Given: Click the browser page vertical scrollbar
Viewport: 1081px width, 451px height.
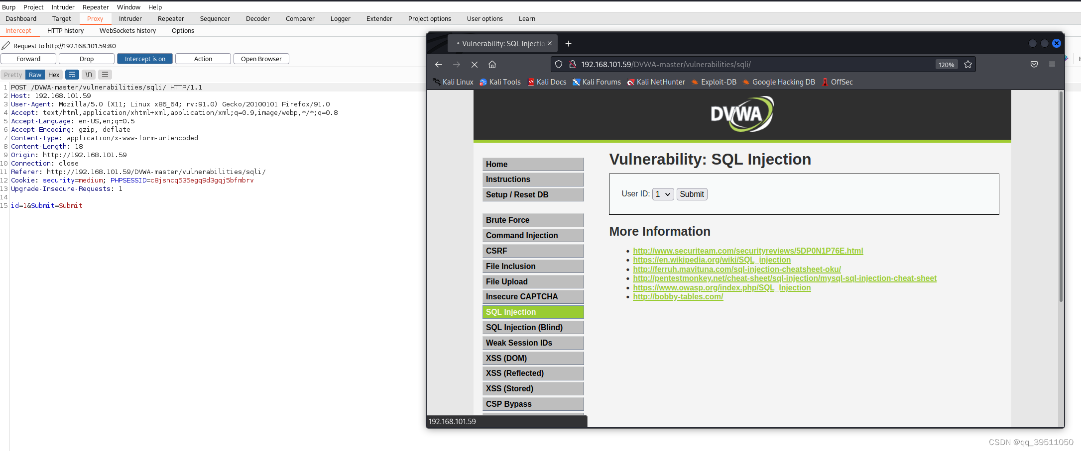Looking at the screenshot, I should (1061, 196).
